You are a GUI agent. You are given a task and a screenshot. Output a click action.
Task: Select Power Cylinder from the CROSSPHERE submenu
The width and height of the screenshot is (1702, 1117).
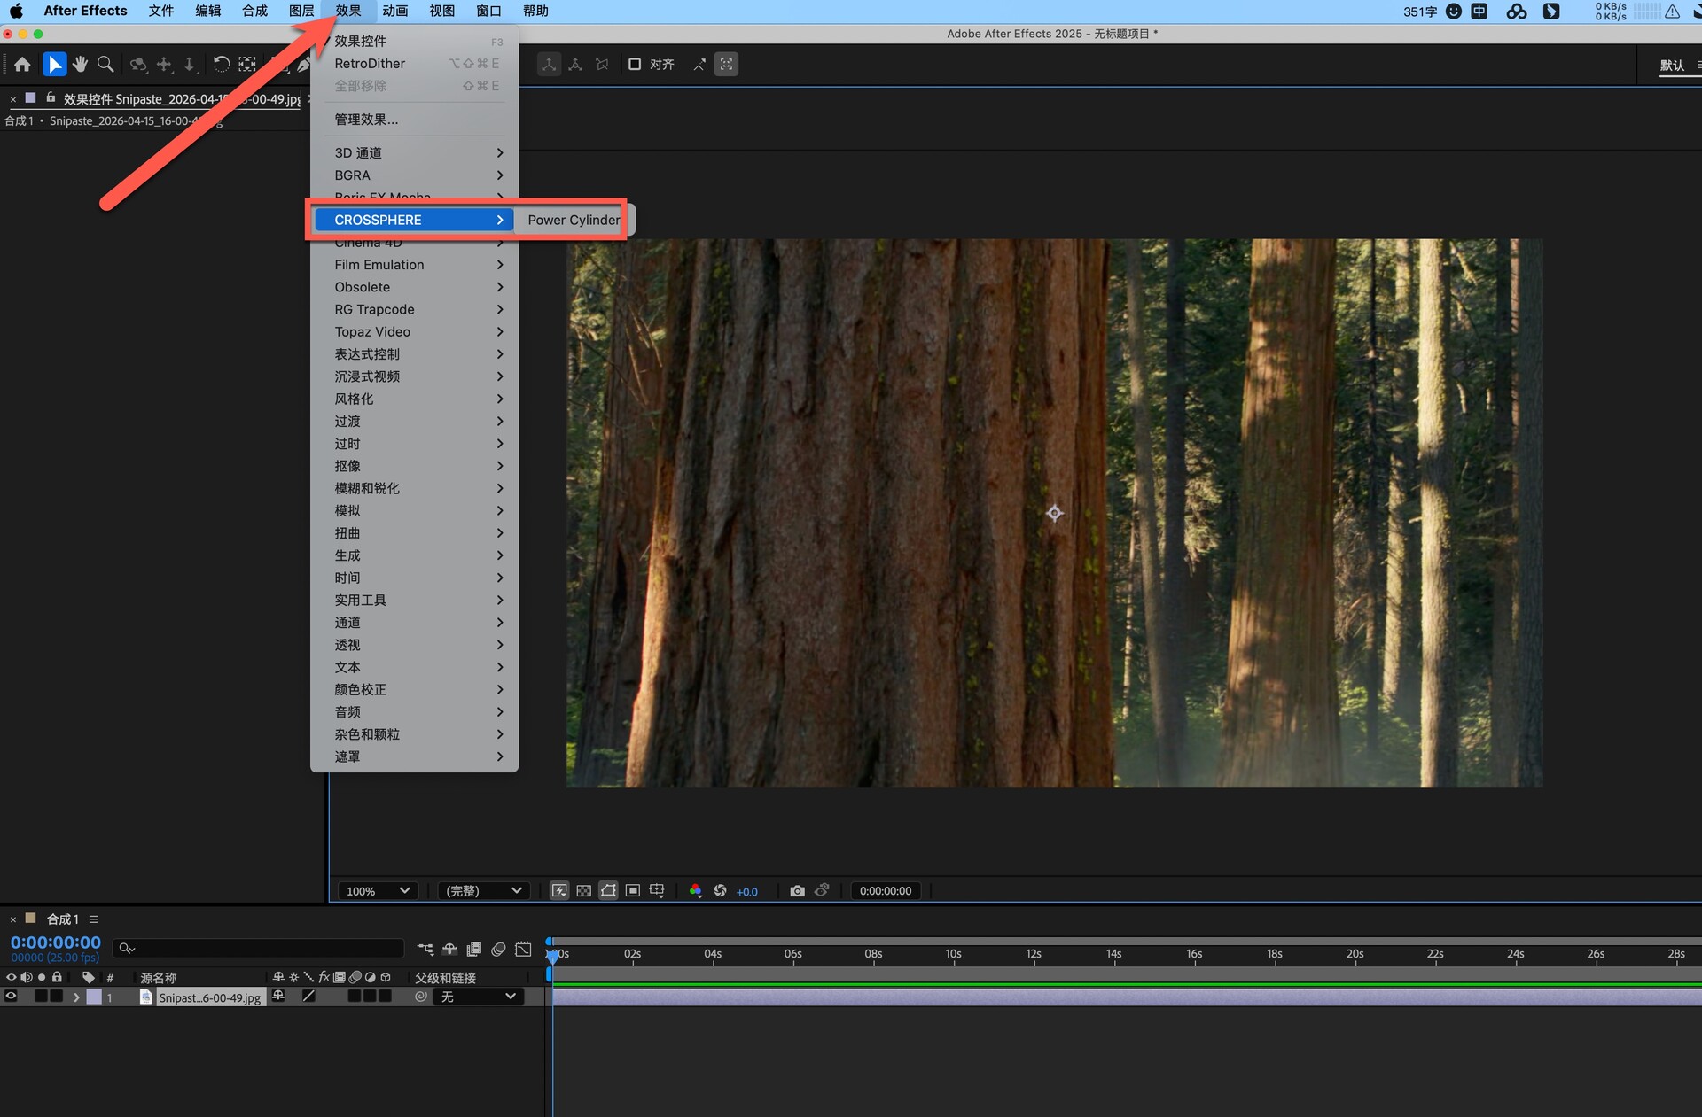pos(574,220)
